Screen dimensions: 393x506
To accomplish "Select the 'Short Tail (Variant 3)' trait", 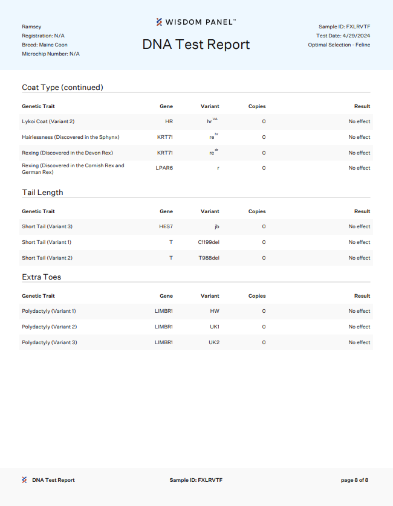I will (x=47, y=226).
